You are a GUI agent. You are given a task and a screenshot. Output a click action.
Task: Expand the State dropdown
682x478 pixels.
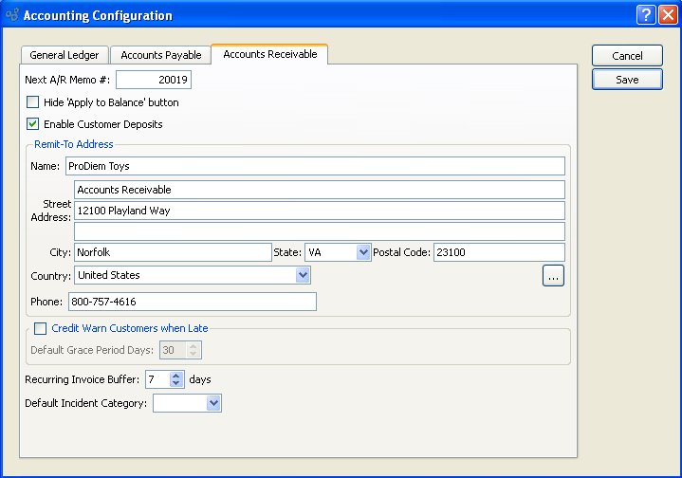tap(362, 252)
